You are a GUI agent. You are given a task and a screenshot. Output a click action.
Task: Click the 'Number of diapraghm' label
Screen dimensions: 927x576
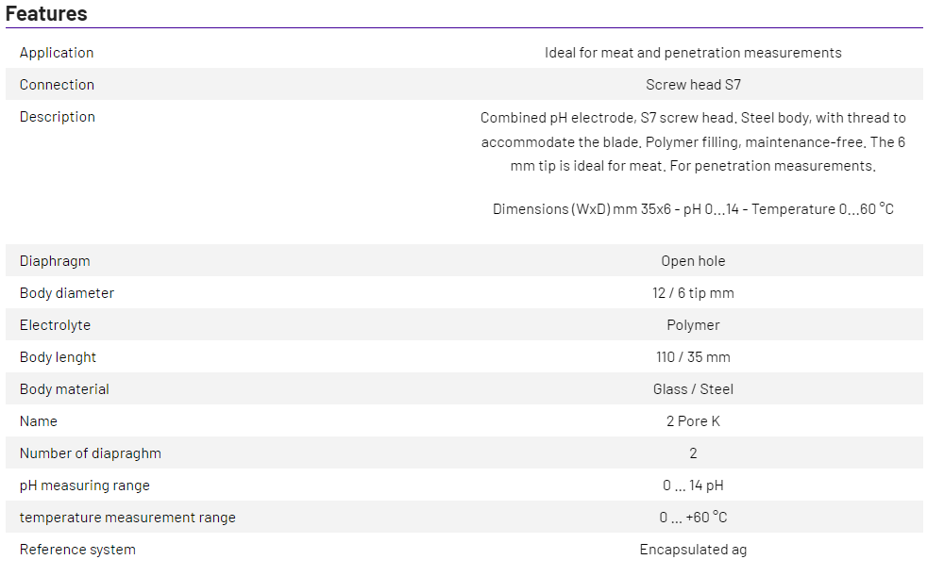(x=91, y=453)
